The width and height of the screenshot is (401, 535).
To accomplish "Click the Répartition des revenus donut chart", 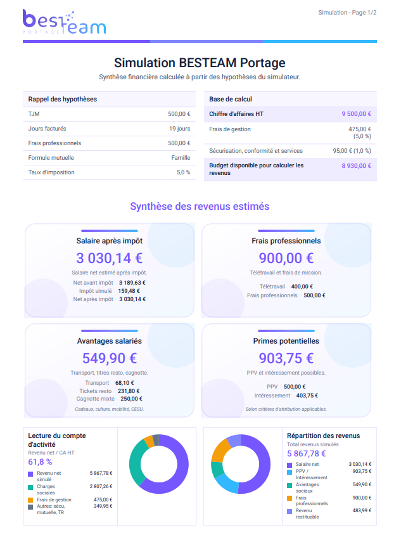I will [x=241, y=464].
